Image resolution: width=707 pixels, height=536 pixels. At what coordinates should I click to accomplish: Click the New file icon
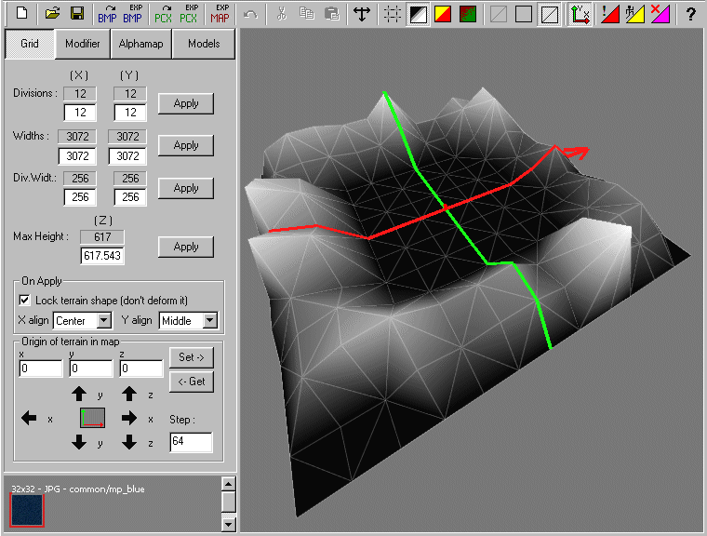coord(20,14)
